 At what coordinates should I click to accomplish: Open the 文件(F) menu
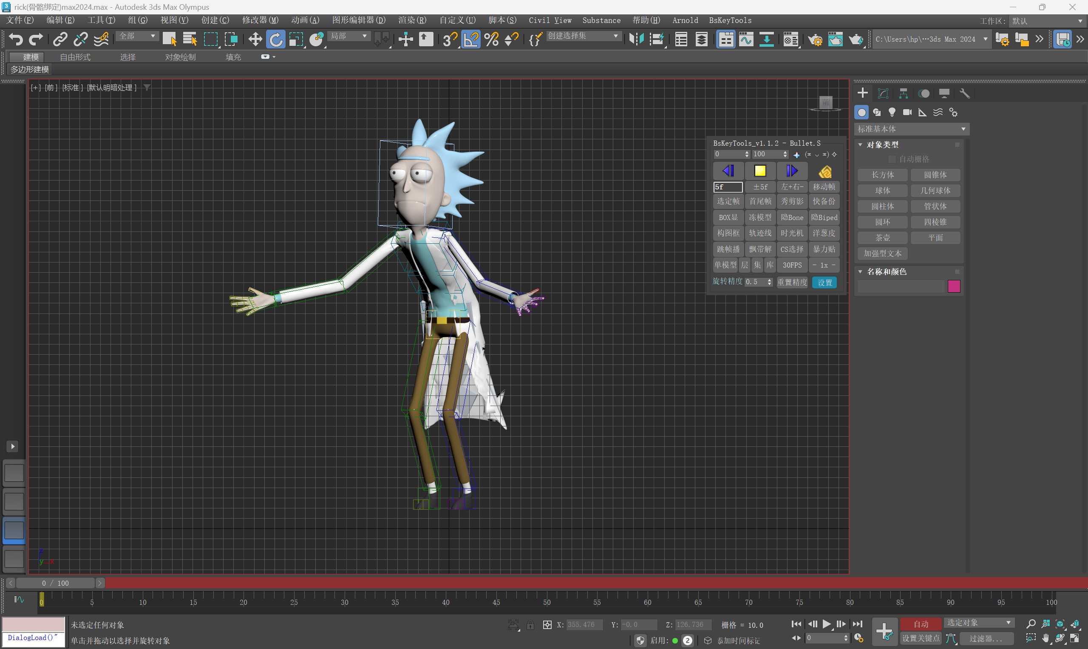point(20,20)
